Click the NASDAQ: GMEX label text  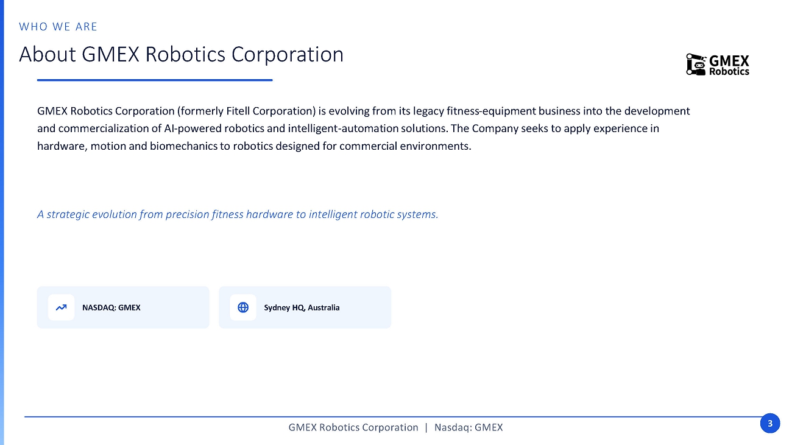111,307
